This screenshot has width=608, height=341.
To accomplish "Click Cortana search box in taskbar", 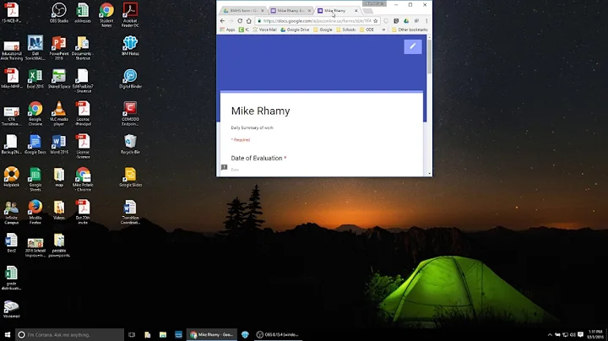I will 70,334.
